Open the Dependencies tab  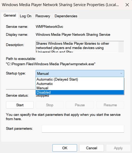(66, 16)
